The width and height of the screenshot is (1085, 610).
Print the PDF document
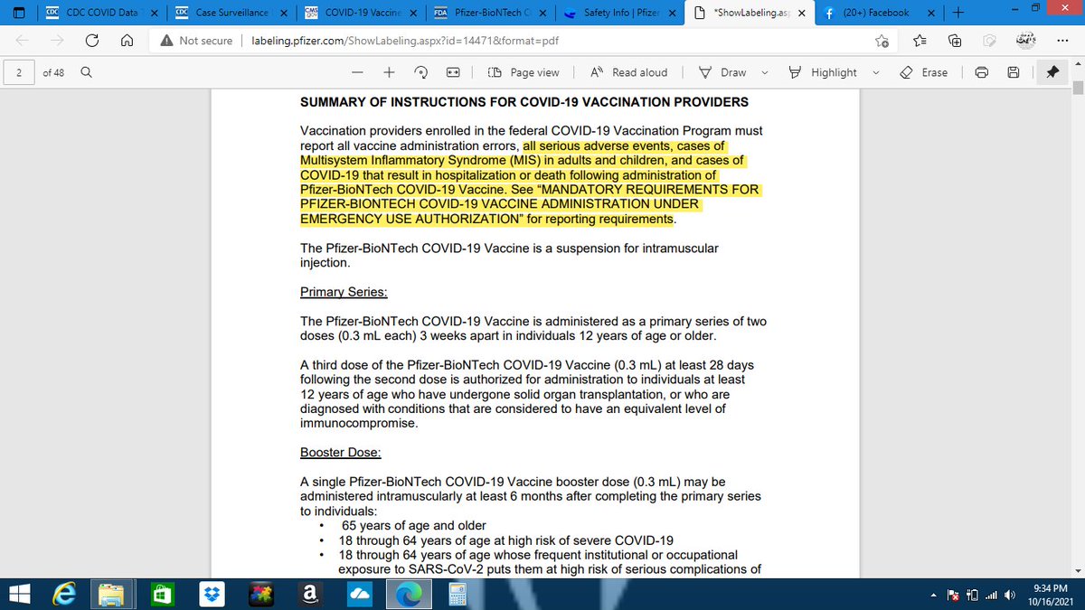click(x=982, y=72)
